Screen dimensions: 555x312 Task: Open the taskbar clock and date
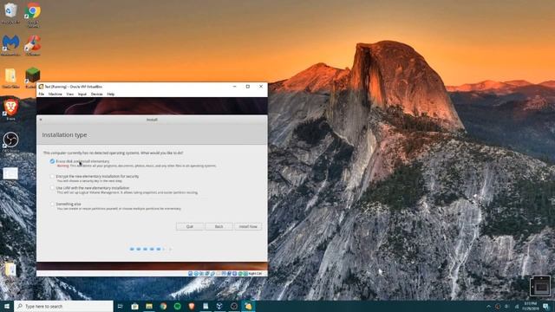(x=530, y=306)
